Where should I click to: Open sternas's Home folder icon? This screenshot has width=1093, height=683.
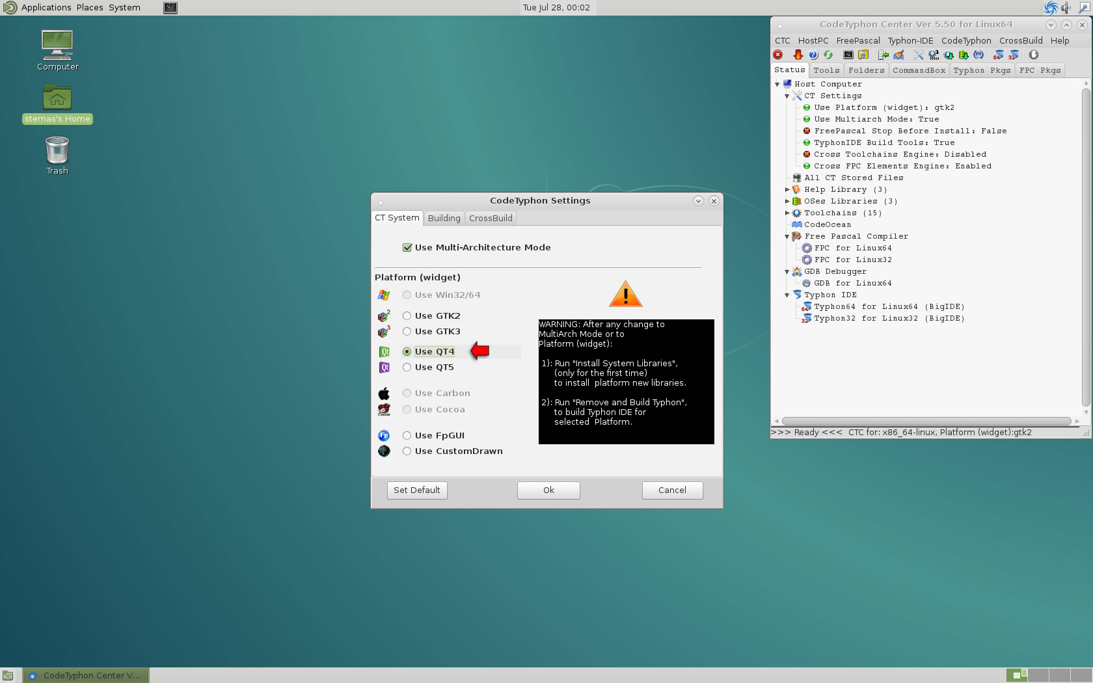(57, 104)
